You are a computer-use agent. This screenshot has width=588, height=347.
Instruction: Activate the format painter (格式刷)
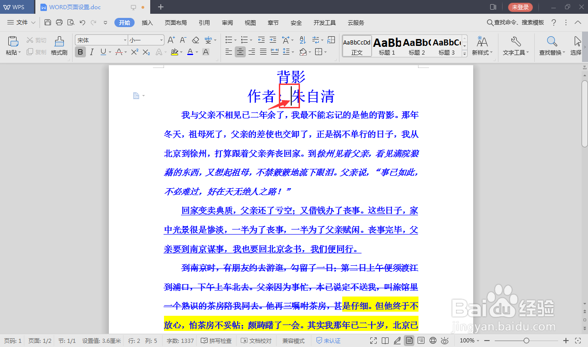59,46
